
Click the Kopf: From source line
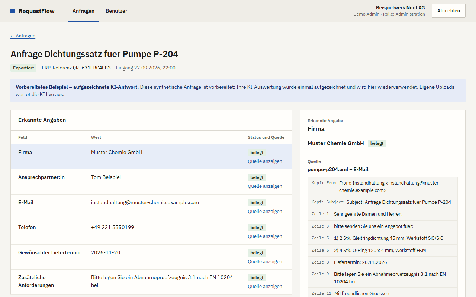click(x=383, y=186)
